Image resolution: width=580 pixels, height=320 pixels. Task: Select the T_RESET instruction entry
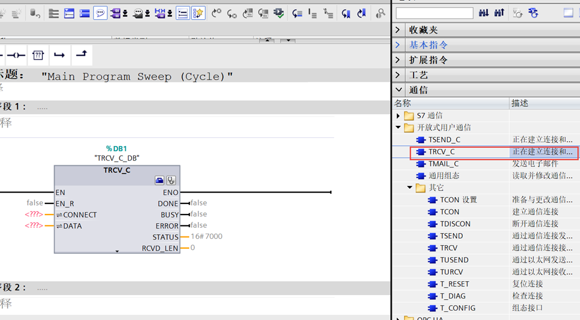(454, 284)
